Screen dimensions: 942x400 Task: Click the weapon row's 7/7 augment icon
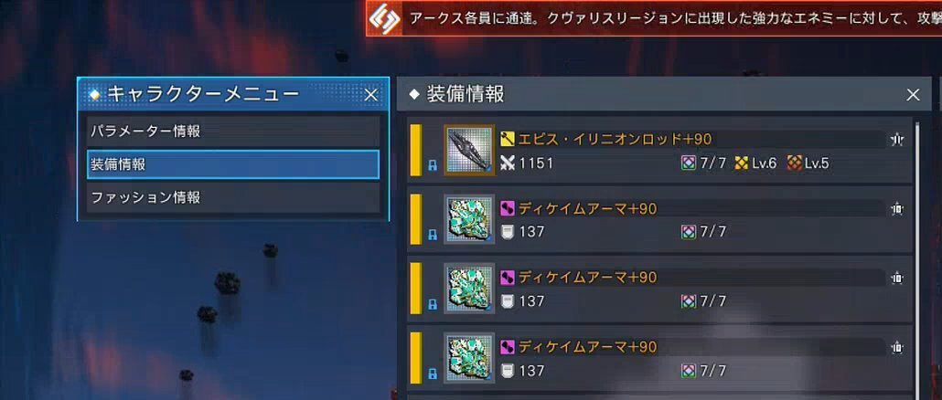coord(689,163)
